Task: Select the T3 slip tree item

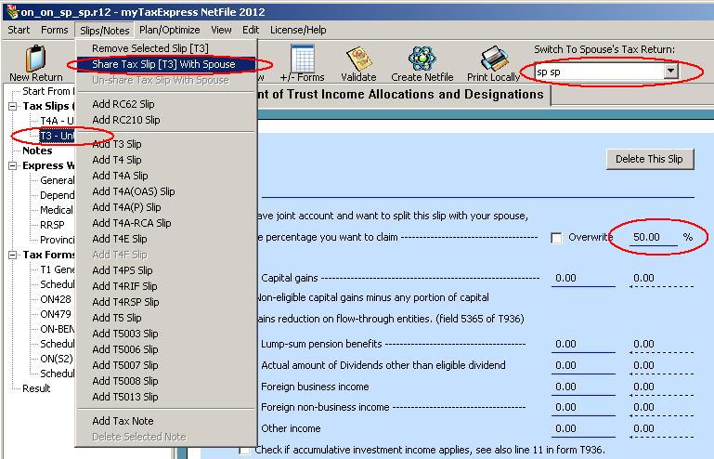Action: 57,136
